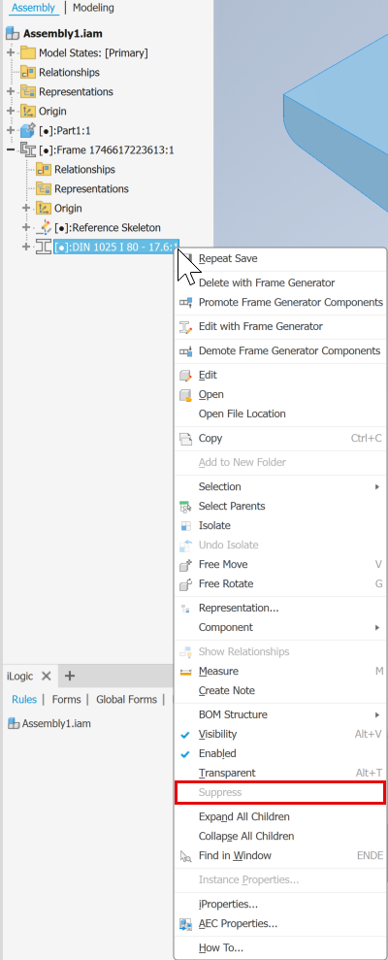This screenshot has width=388, height=960.
Task: Switch to the Modeling browser tab
Action: (x=93, y=8)
